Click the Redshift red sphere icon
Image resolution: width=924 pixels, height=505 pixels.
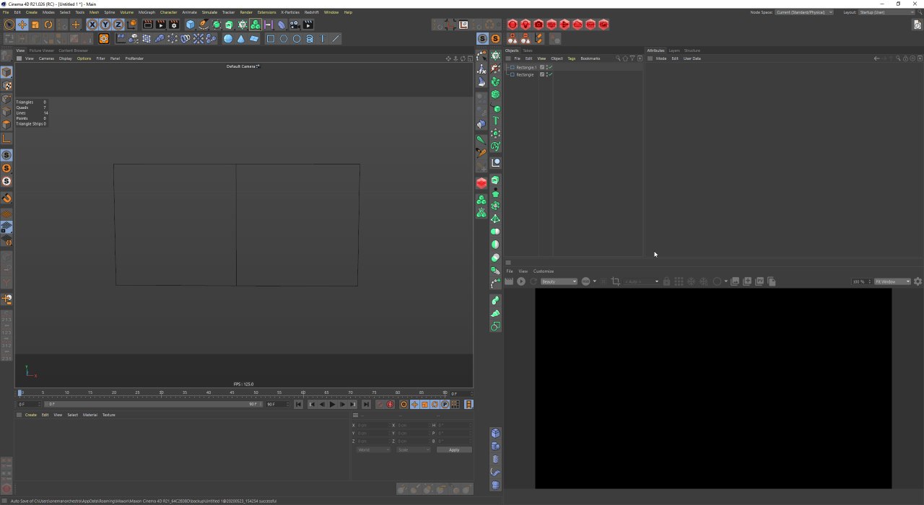513,25
